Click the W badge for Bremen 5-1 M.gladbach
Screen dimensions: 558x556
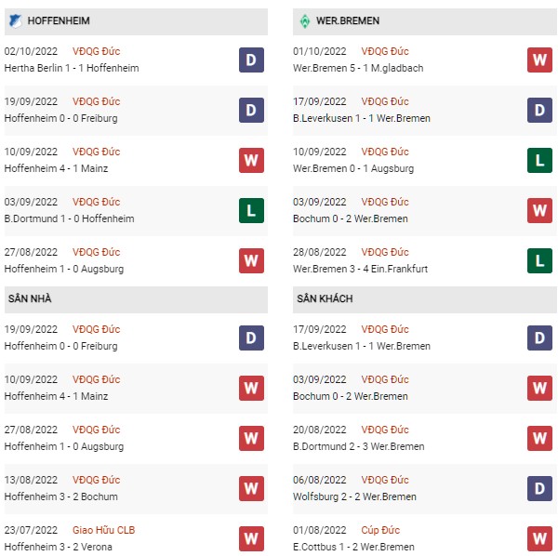click(539, 60)
